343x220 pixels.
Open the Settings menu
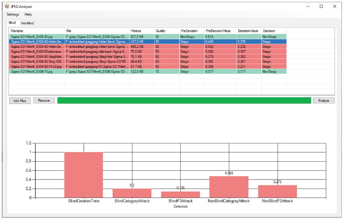tap(13, 15)
